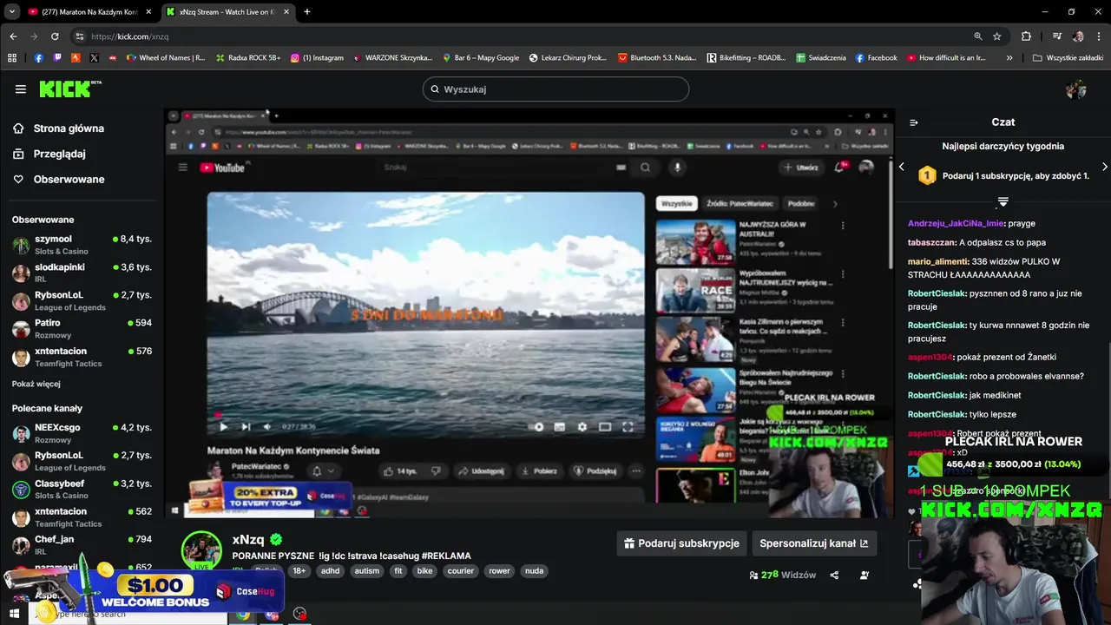The width and height of the screenshot is (1111, 625).
Task: Go back using browser back arrow
Action: click(x=13, y=36)
